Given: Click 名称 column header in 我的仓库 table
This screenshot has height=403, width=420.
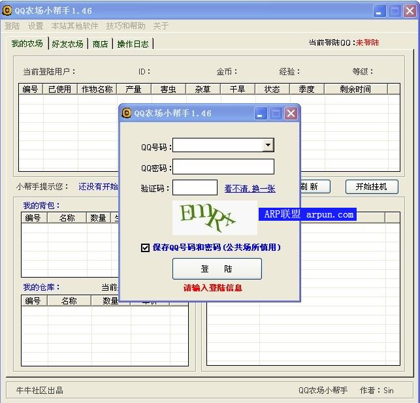Looking at the screenshot, I should [x=69, y=300].
